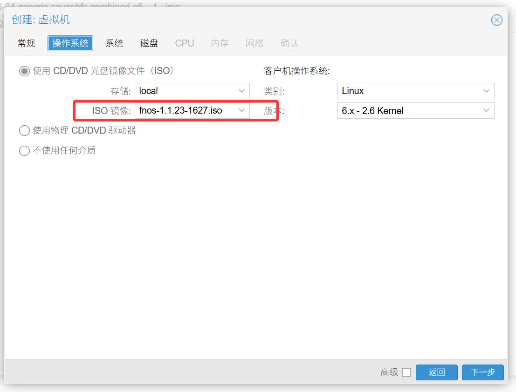Select 不使用任何介质 radio option
516x392 pixels.
(x=24, y=151)
